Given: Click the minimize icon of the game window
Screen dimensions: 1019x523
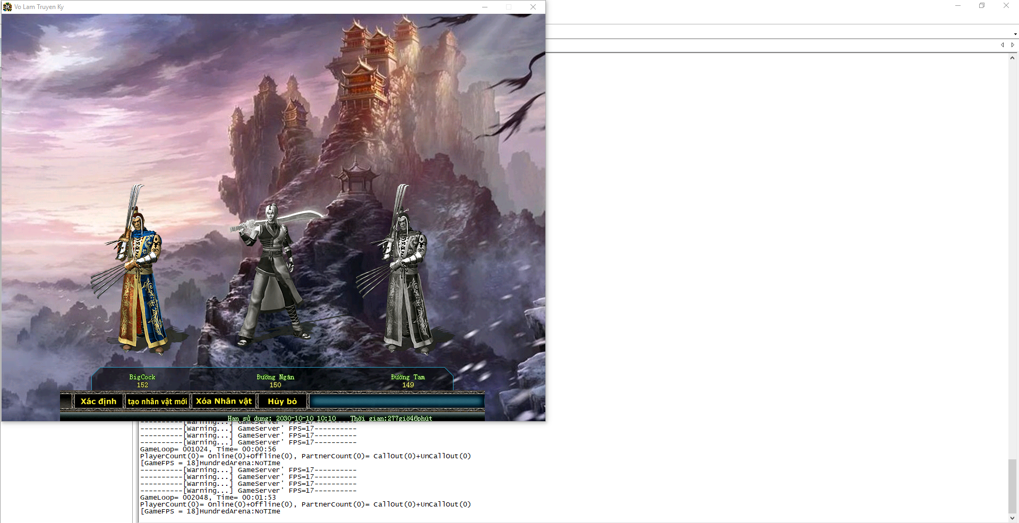Looking at the screenshot, I should (x=484, y=7).
